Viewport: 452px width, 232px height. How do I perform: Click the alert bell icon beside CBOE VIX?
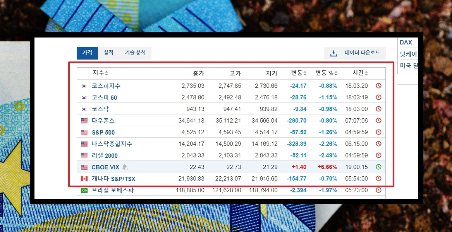click(125, 167)
